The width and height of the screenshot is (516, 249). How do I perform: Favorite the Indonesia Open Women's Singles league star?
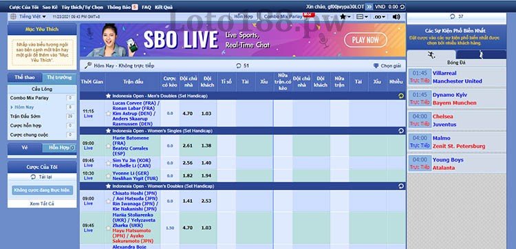108,131
